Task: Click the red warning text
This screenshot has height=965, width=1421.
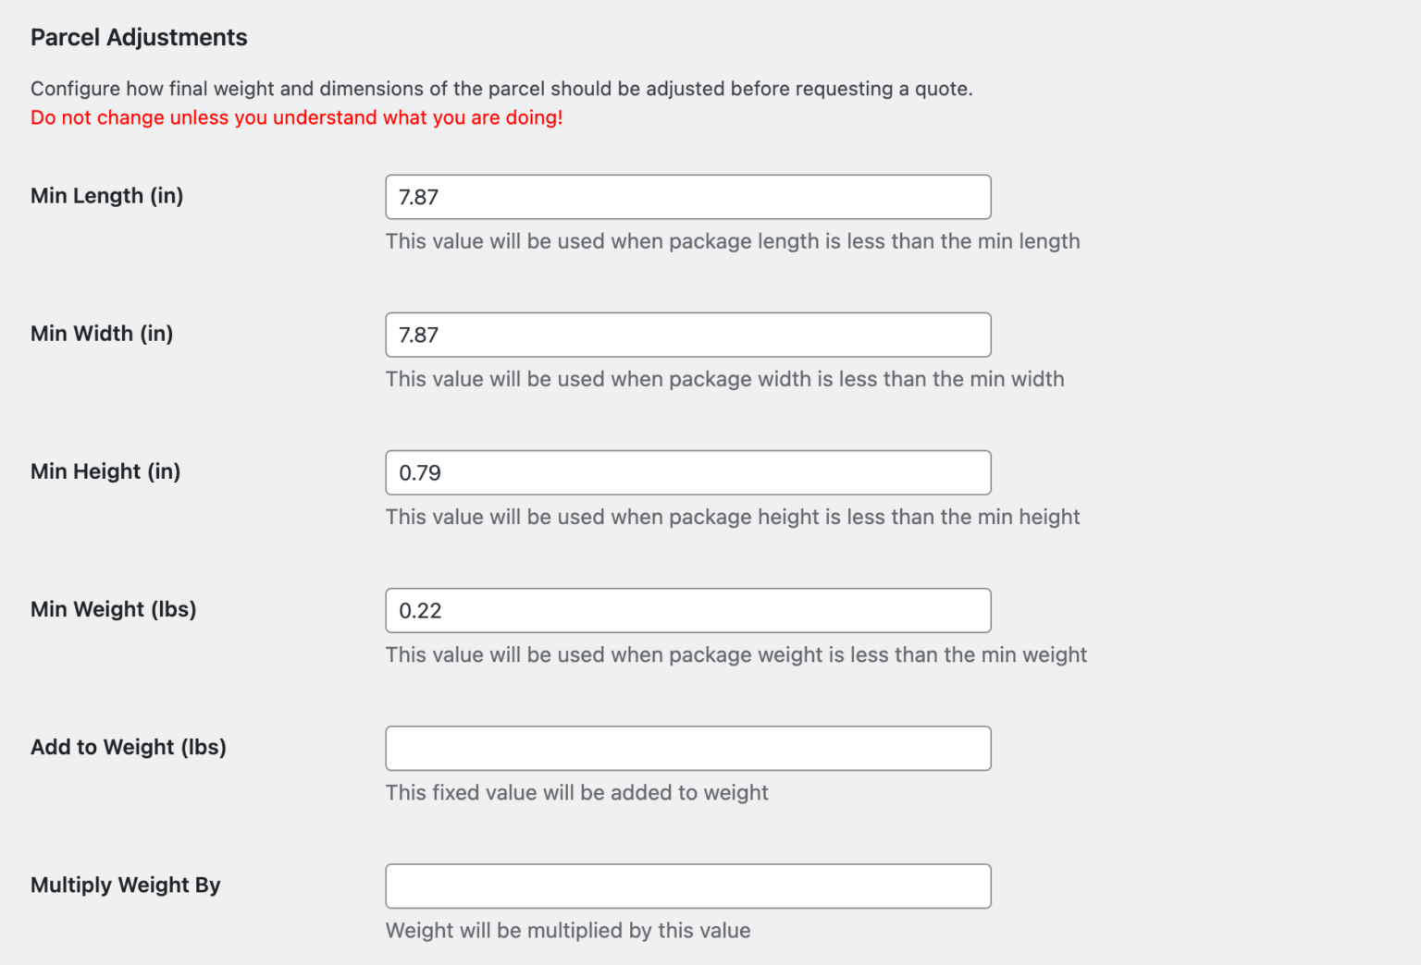Action: [296, 117]
